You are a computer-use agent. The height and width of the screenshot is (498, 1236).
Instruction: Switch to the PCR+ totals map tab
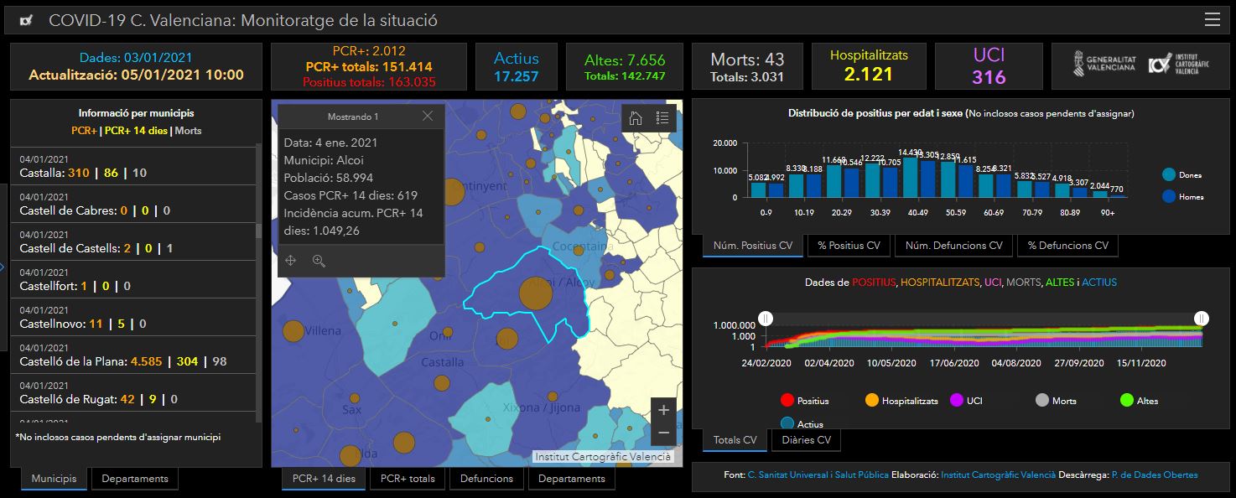click(x=408, y=479)
